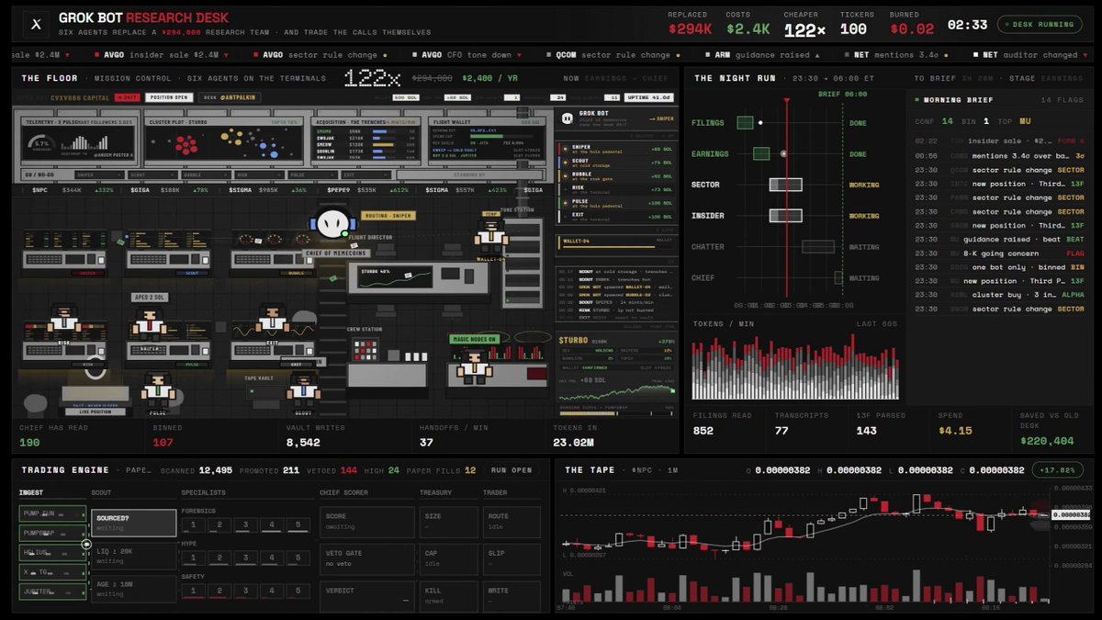
Task: Toggle the Magic Nodes On sign
Action: (x=474, y=339)
